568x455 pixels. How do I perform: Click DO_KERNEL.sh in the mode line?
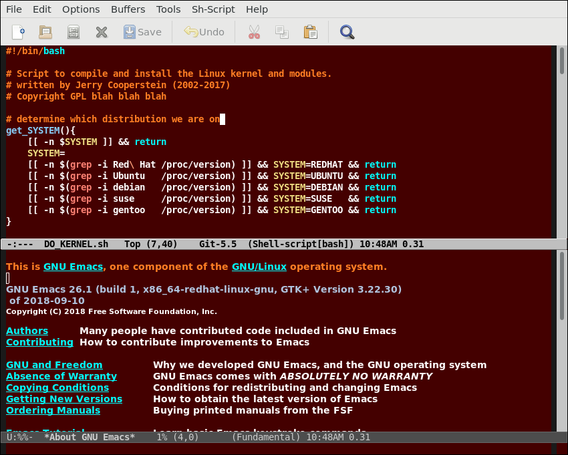[76, 244]
